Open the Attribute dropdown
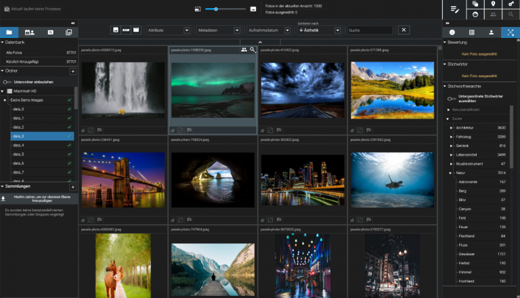The image size is (520, 298). pos(168,30)
